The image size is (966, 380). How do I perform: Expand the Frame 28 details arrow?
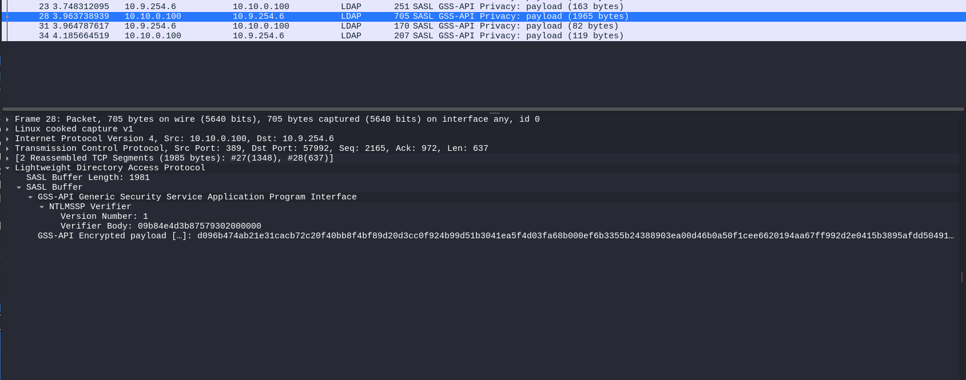[7, 119]
